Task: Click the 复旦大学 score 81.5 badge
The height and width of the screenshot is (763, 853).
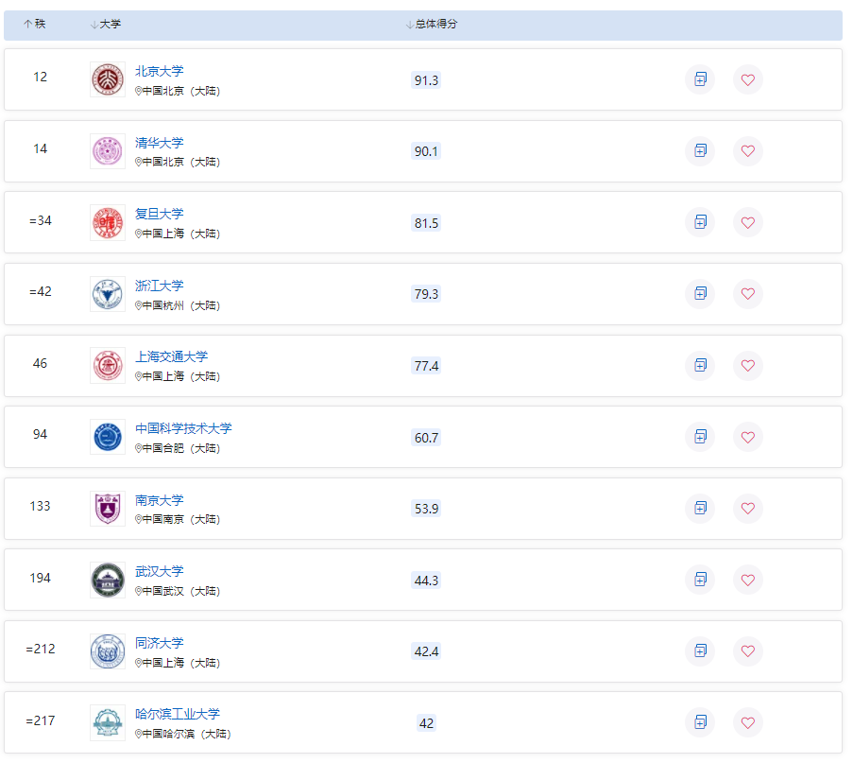Action: pyautogui.click(x=426, y=223)
